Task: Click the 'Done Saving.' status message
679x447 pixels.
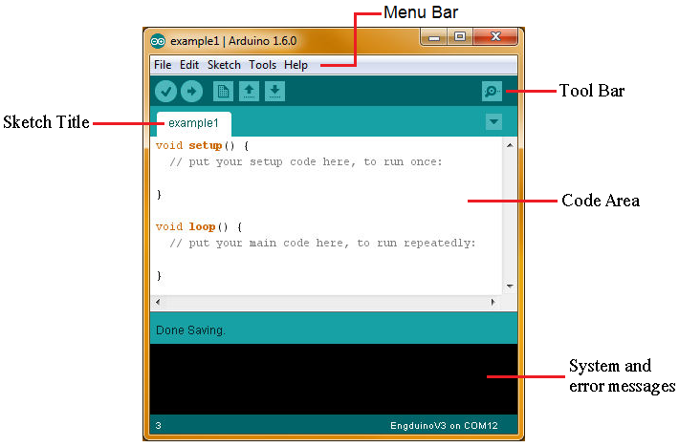Action: 190,330
